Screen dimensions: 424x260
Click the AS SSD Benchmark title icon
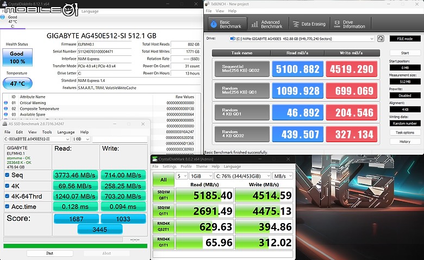point(4,124)
